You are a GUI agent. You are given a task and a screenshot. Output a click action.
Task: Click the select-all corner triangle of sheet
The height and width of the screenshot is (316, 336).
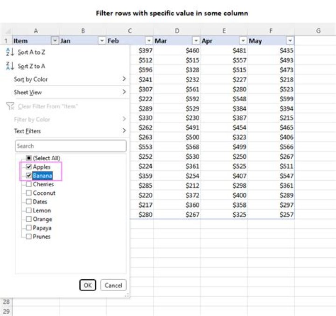click(x=8, y=32)
